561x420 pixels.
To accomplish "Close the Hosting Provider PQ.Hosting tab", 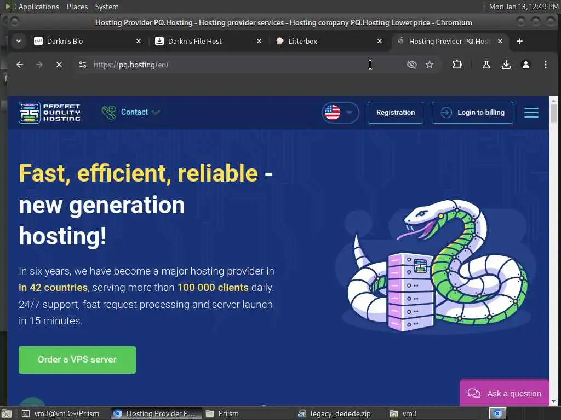I will pyautogui.click(x=500, y=41).
